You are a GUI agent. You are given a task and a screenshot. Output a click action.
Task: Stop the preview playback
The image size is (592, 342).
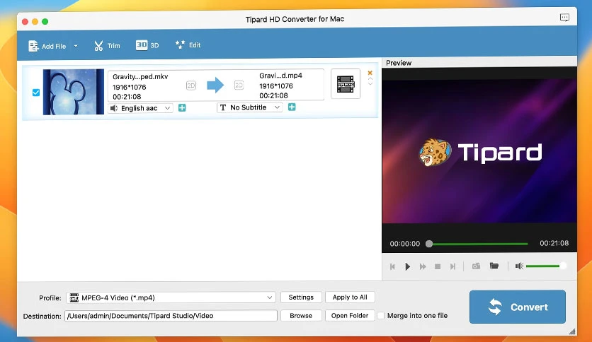[x=438, y=266]
